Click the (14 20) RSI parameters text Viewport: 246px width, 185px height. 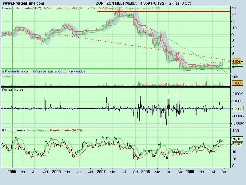click(77, 130)
